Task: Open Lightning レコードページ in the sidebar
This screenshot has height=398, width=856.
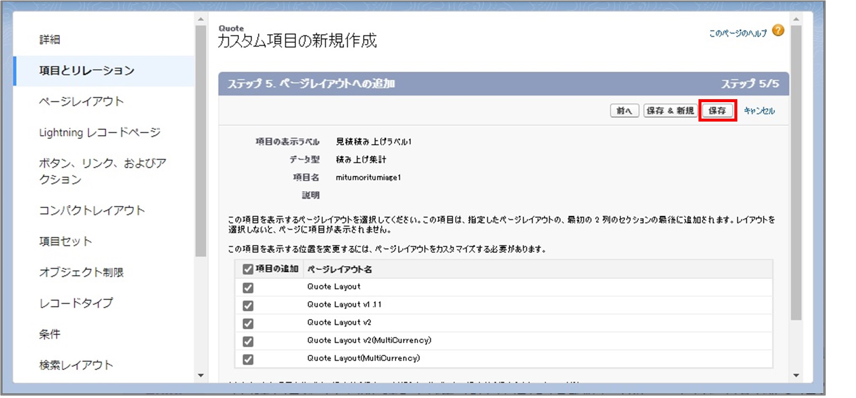Action: tap(100, 132)
